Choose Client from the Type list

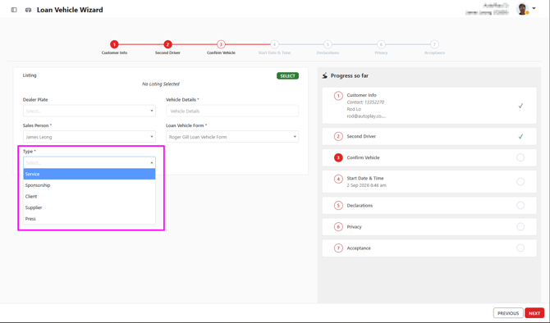point(89,197)
